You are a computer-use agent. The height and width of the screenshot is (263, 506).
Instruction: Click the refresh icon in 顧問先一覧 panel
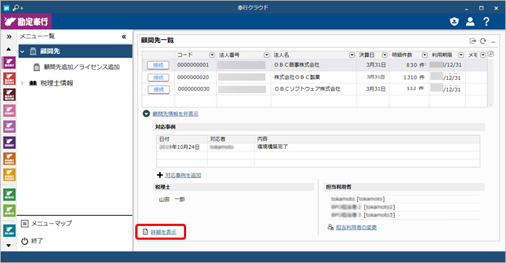pyautogui.click(x=483, y=41)
